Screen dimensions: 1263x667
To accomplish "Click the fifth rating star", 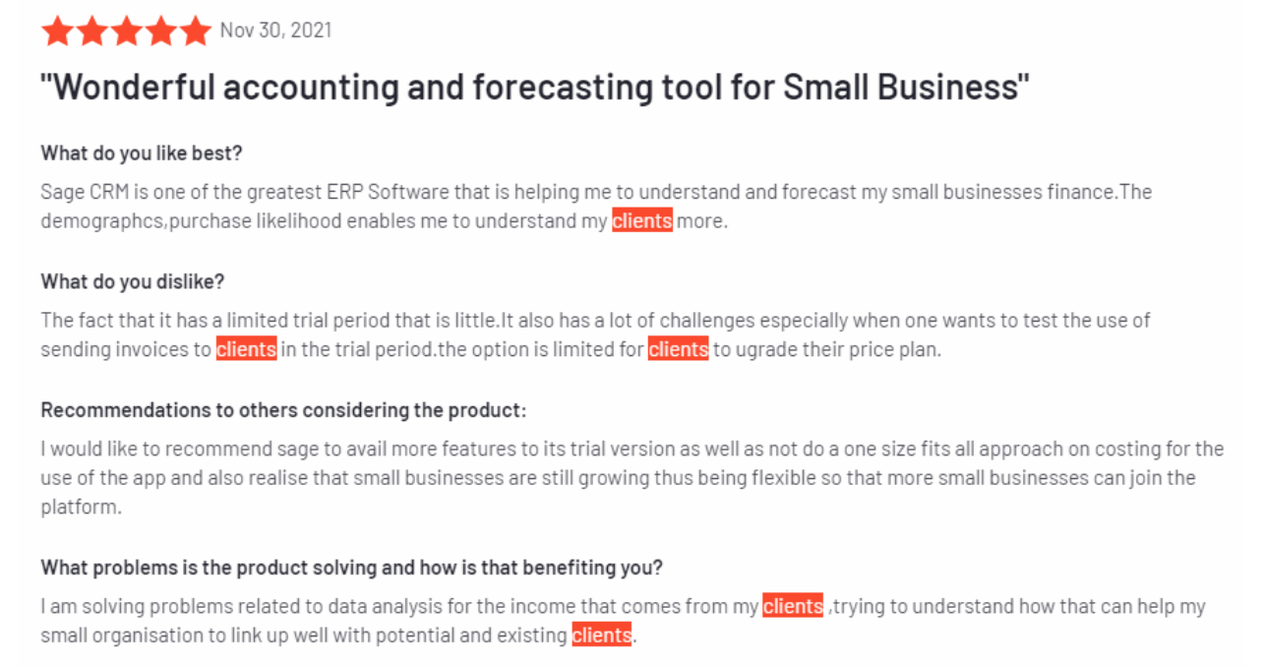I will click(195, 30).
